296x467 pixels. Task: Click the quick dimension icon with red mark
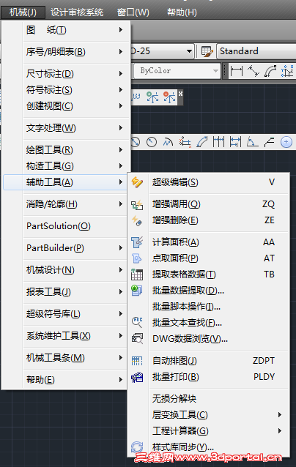click(185, 142)
